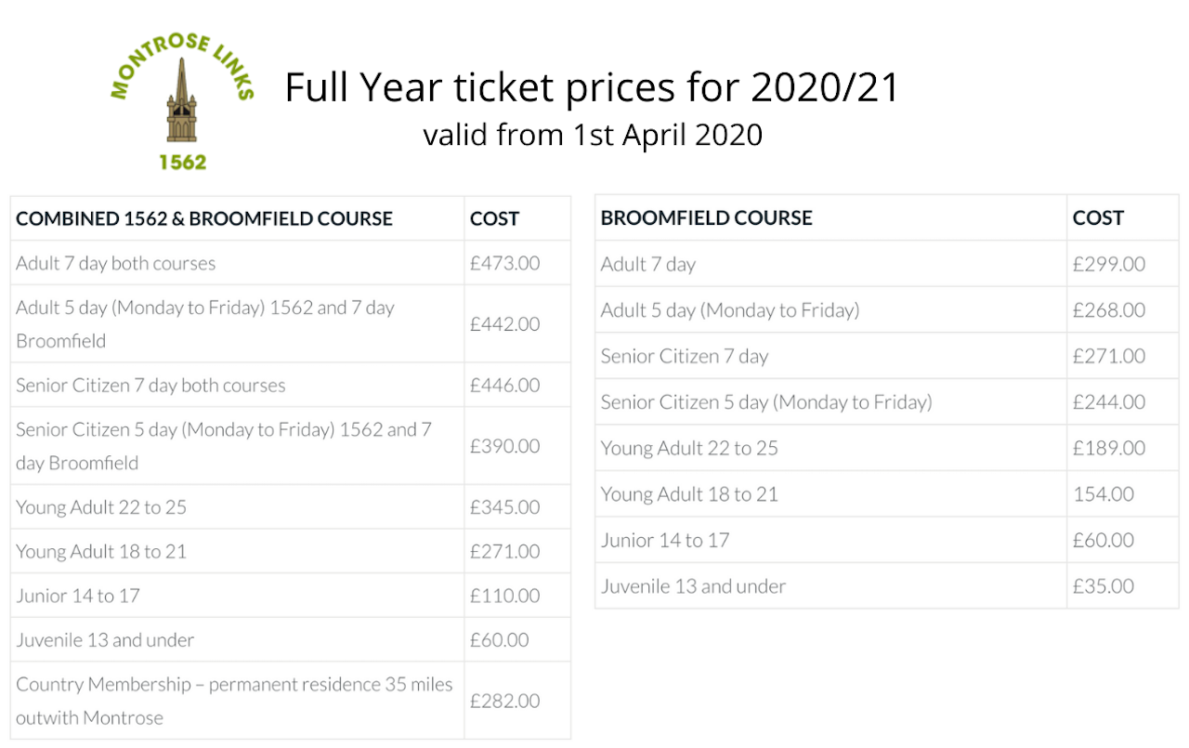The width and height of the screenshot is (1189, 748).
Task: Click the £110.00 Junior combined price
Action: coord(504,596)
